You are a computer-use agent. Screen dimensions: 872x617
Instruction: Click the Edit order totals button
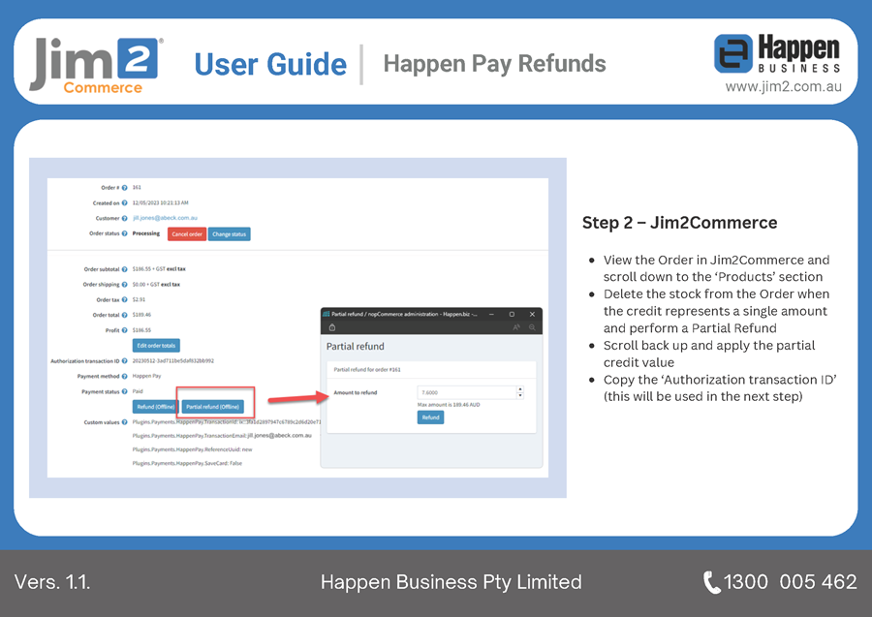[156, 346]
